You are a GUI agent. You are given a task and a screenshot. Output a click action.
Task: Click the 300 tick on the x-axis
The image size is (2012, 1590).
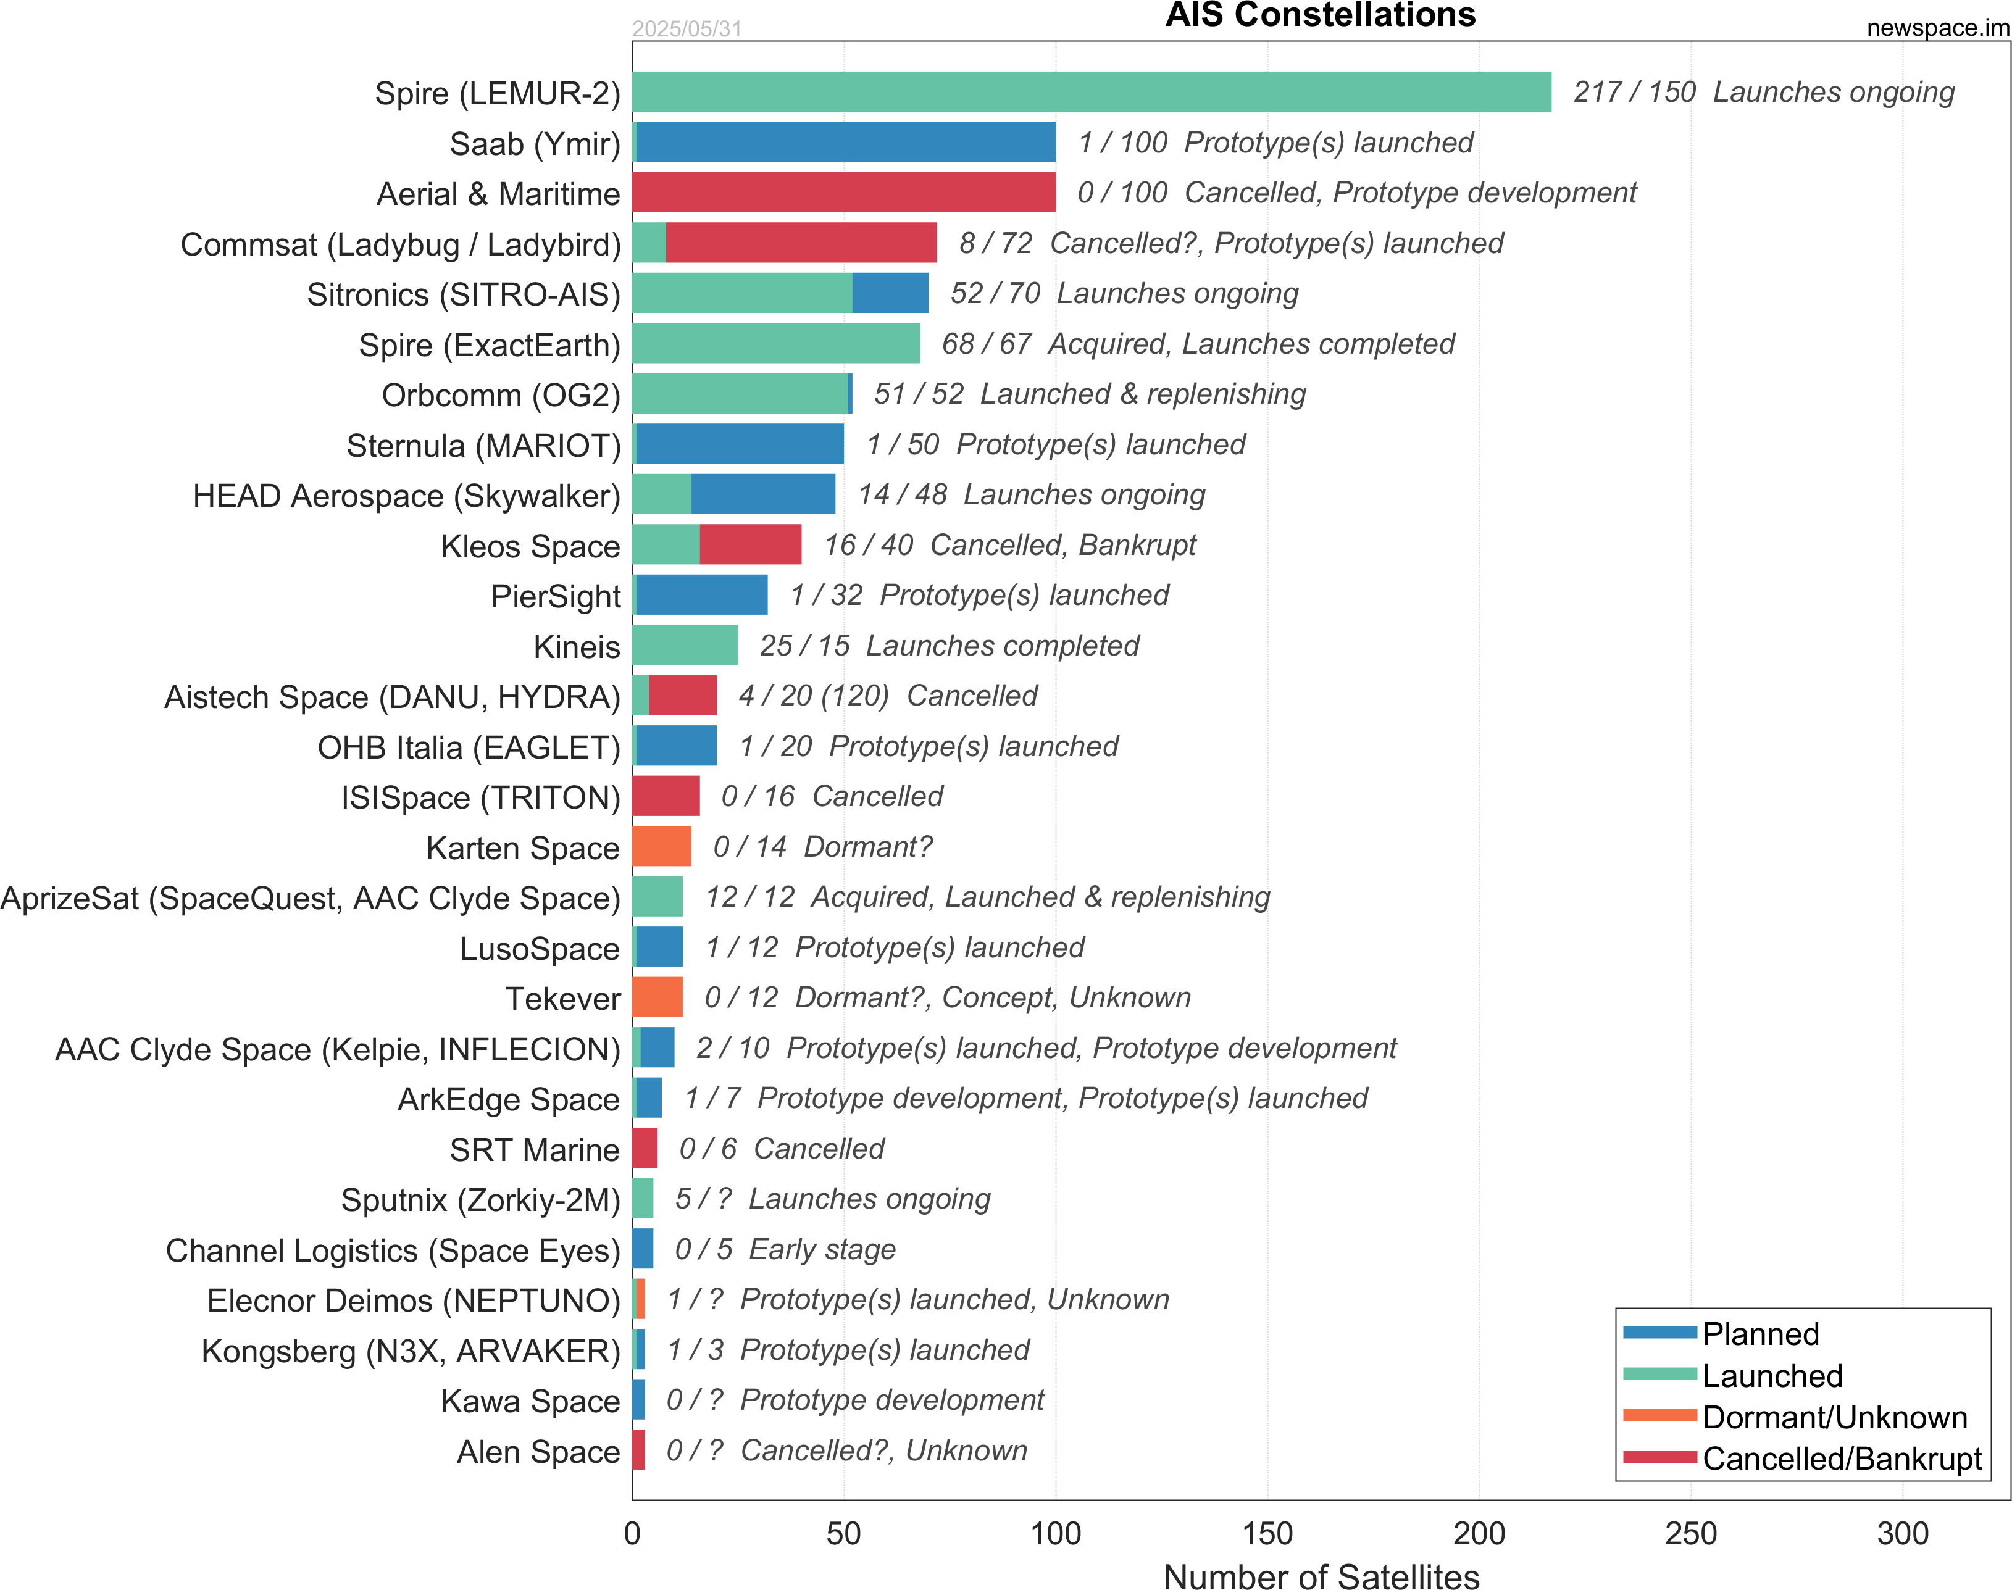tap(1903, 1532)
